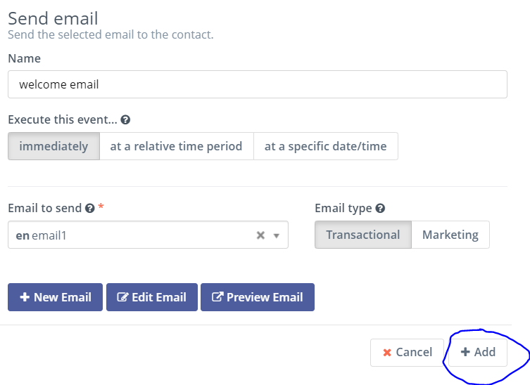Open the Email to send dropdown arrow
Screen dimensions: 530x385
pyautogui.click(x=277, y=235)
